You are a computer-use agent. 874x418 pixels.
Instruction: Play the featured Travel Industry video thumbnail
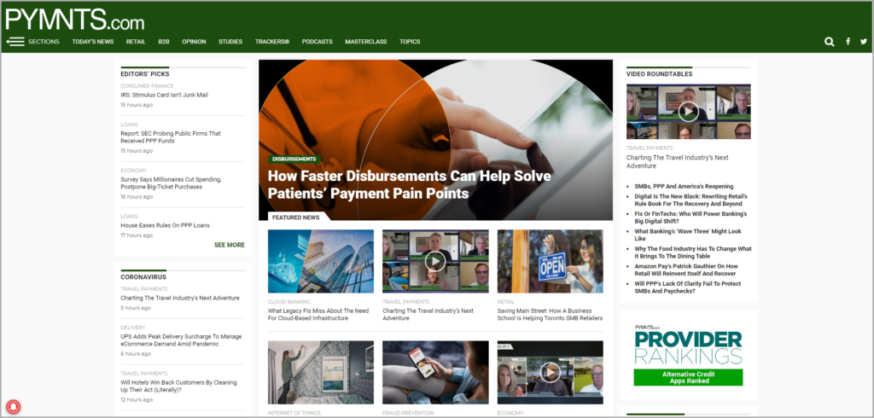tap(435, 261)
